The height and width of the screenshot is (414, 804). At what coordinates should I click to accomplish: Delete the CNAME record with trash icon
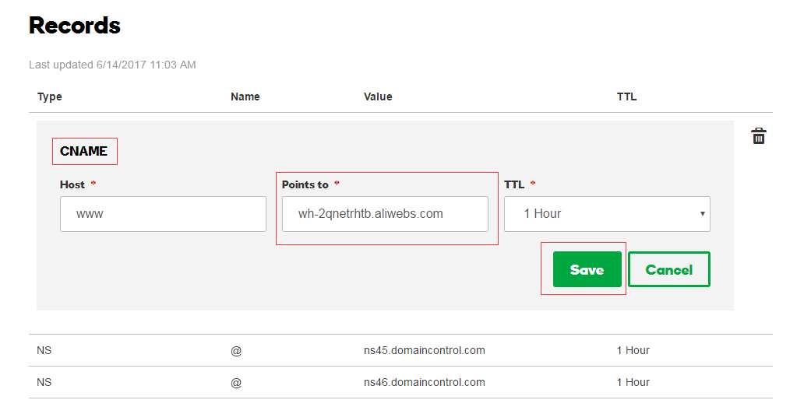click(x=758, y=136)
